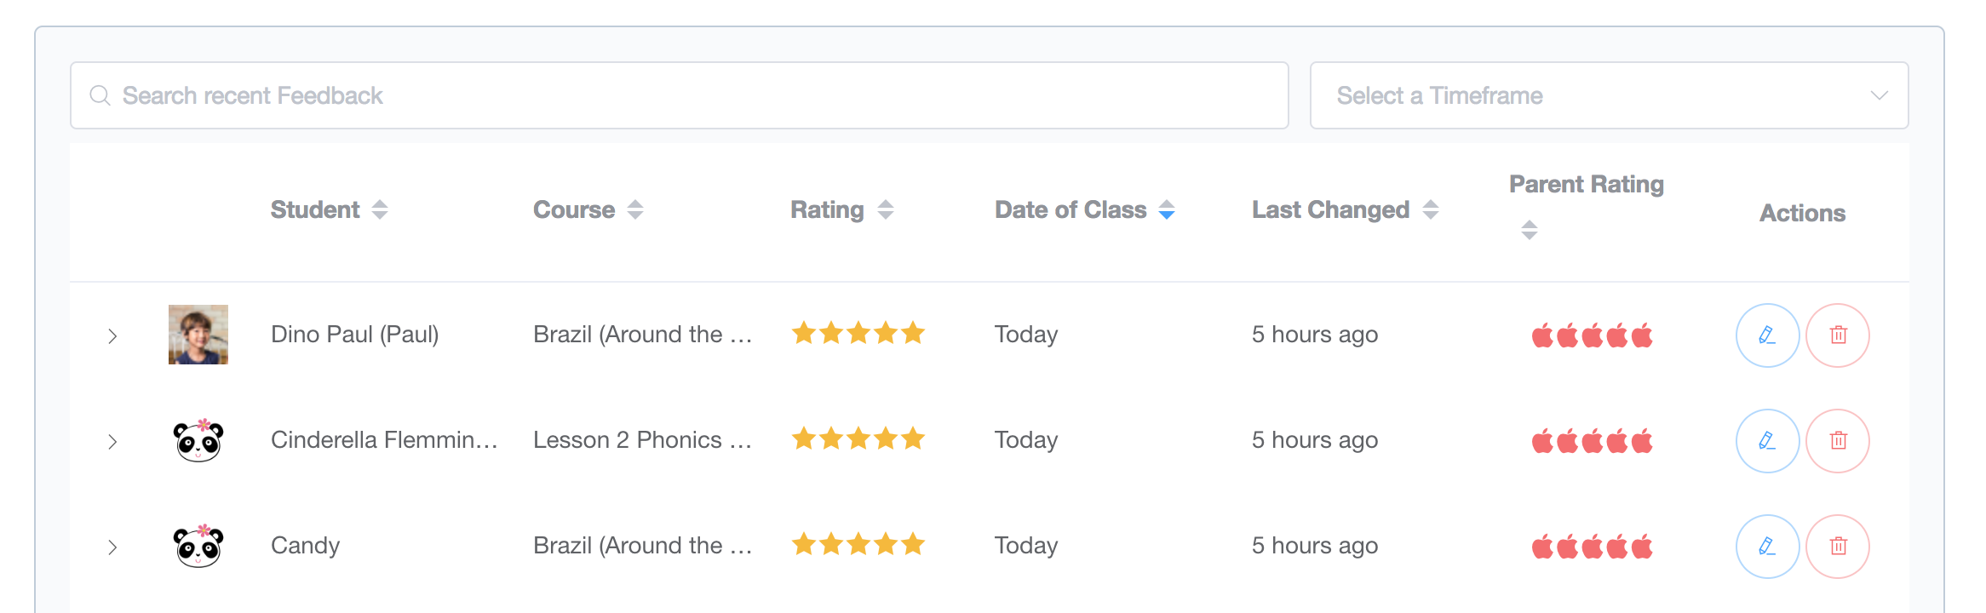Edit Cinderella Flemming's feedback
This screenshot has width=1986, height=613.
[1767, 441]
